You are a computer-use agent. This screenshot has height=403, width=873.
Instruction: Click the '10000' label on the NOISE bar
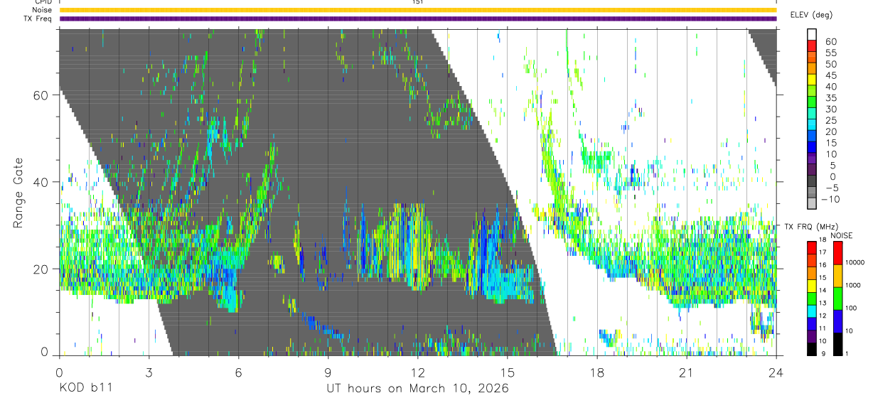click(855, 262)
